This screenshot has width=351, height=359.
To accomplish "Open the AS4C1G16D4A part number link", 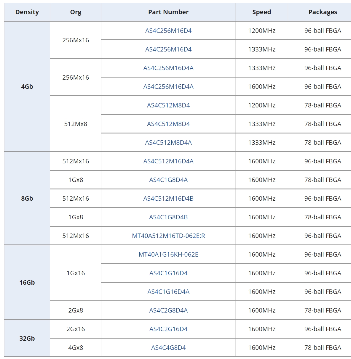I will pos(168,292).
